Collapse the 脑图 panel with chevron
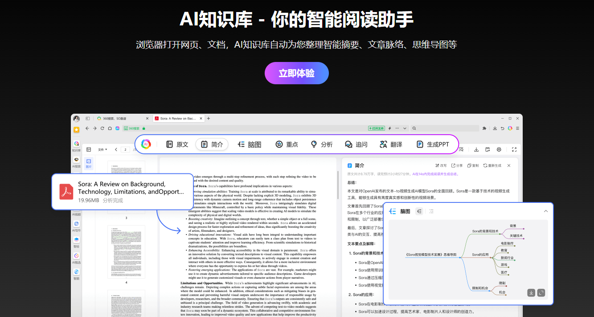The image size is (594, 317). (546, 211)
